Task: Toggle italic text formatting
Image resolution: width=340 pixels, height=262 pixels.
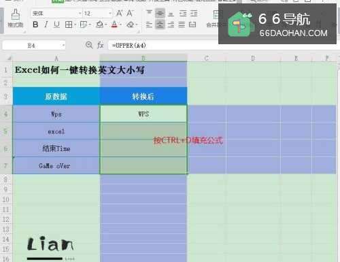Action: [46, 24]
